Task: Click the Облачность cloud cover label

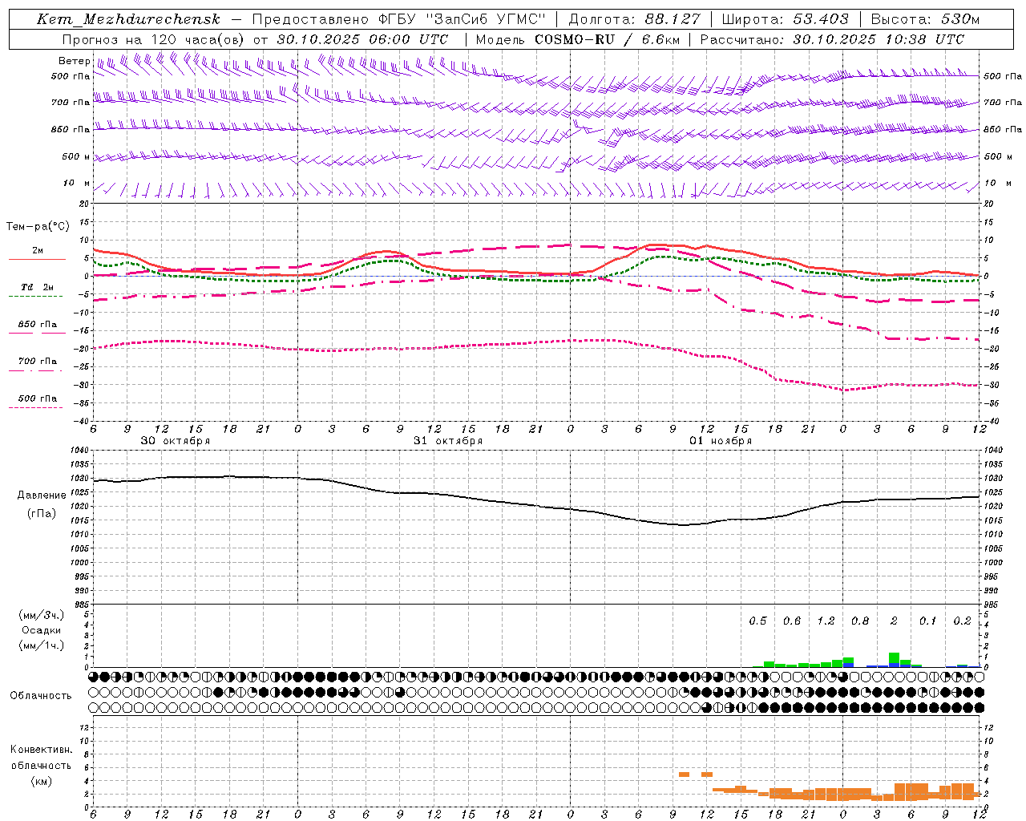Action: coord(41,695)
